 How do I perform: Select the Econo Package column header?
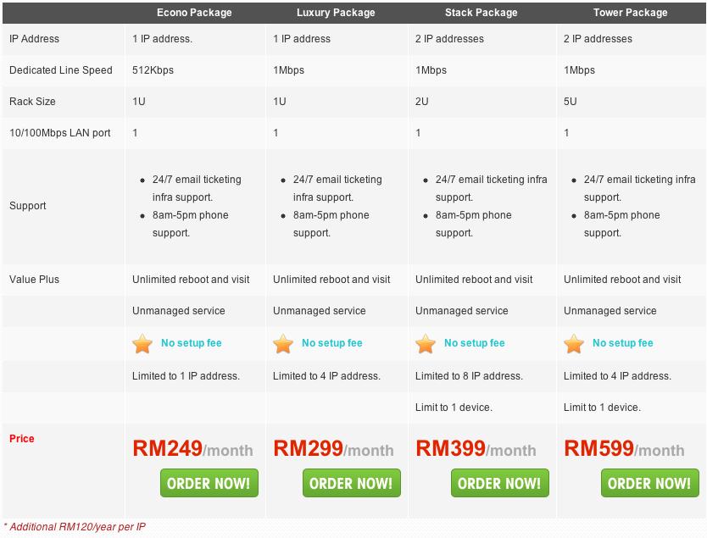(x=194, y=13)
